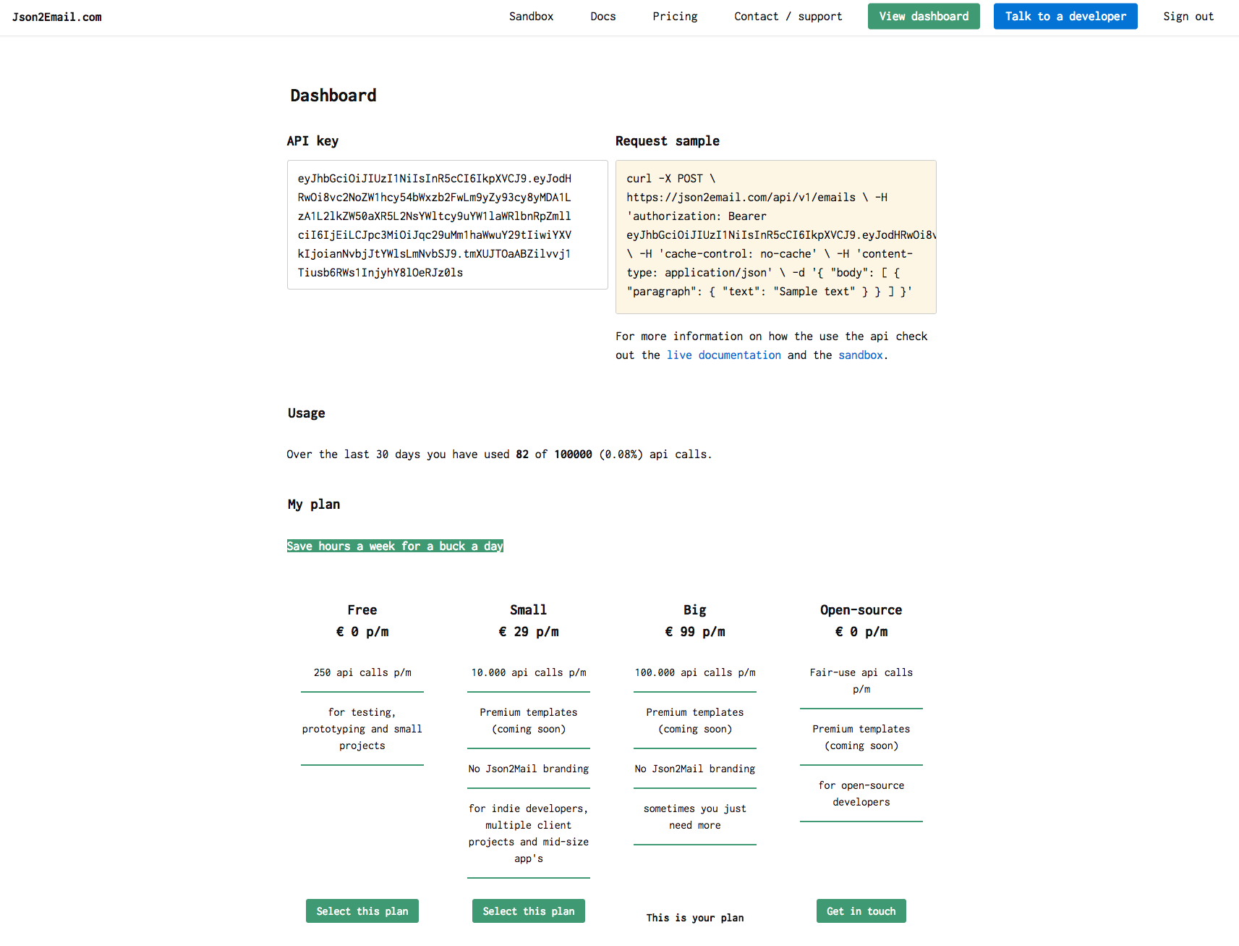Viewport: 1239px width, 946px height.
Task: Open Contact / support
Action: (x=788, y=16)
